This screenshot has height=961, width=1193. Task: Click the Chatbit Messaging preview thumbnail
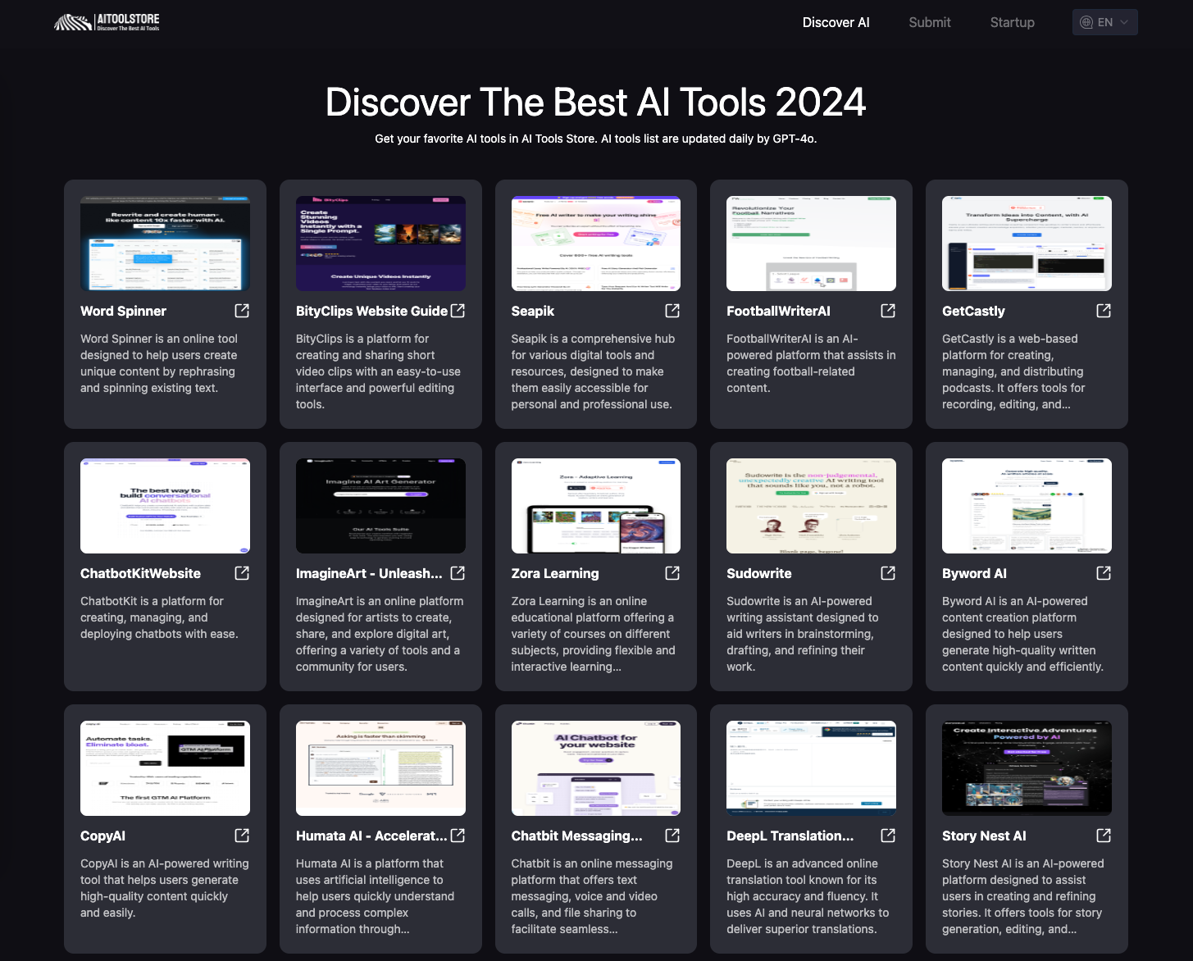point(596,768)
